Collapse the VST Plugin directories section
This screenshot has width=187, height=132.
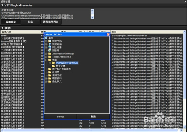click(x=2, y=5)
